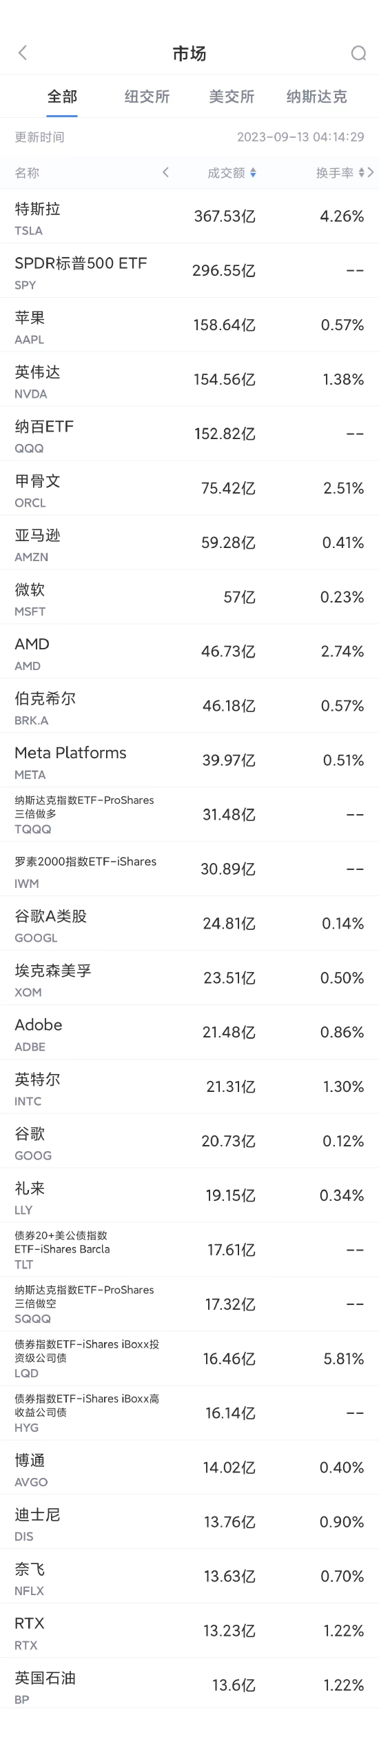This screenshot has width=379, height=1753.
Task: Open 特斯拉 TSLA stock row
Action: 189,216
